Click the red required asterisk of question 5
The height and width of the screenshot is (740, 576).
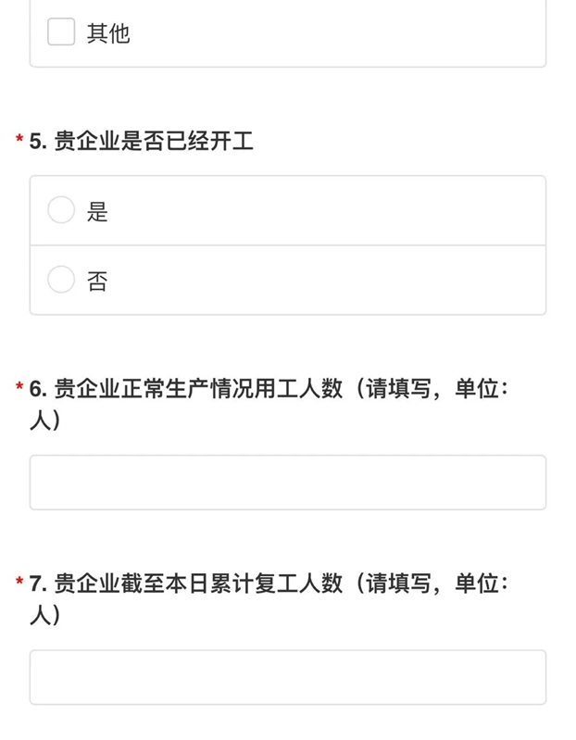point(19,139)
